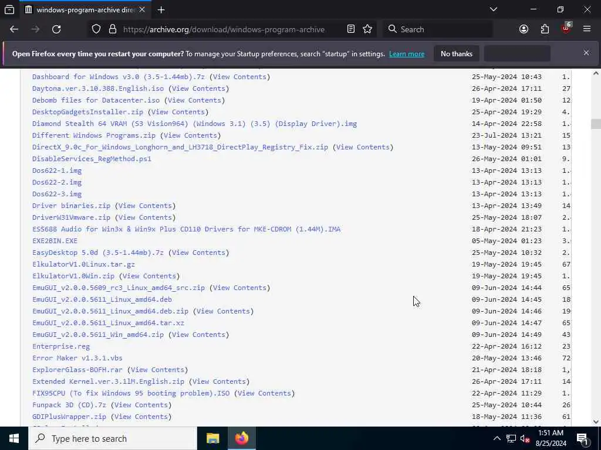Open the tracking protection shield icon
Image resolution: width=601 pixels, height=450 pixels.
96,29
